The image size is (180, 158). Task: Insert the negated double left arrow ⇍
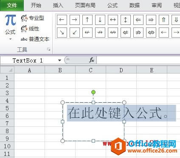[x=126, y=33]
